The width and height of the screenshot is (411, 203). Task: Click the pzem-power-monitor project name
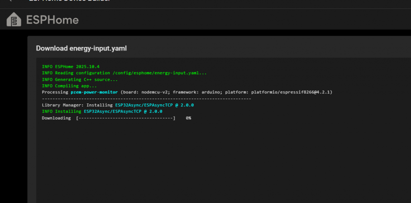point(94,92)
